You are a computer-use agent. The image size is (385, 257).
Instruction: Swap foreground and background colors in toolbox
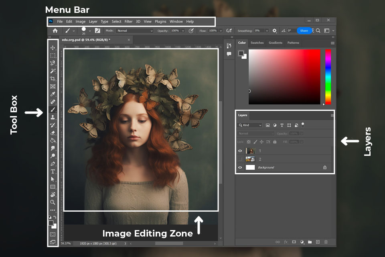click(55, 217)
